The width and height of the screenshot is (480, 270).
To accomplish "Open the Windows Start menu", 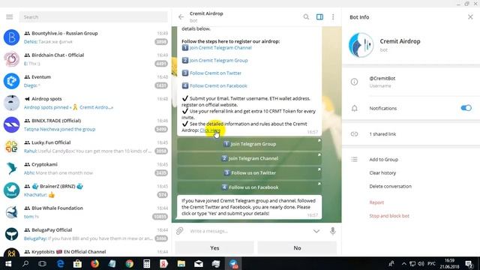I will tap(8, 264).
